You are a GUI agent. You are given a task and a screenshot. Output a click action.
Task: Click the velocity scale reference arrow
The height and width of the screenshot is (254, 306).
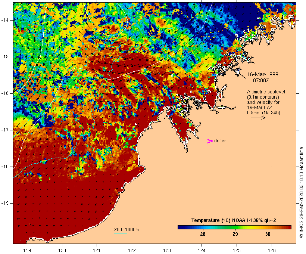(258, 118)
